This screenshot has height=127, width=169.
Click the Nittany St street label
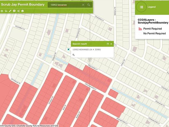point(115,11)
